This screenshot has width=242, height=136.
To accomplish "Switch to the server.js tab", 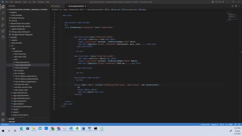I will [56, 6].
